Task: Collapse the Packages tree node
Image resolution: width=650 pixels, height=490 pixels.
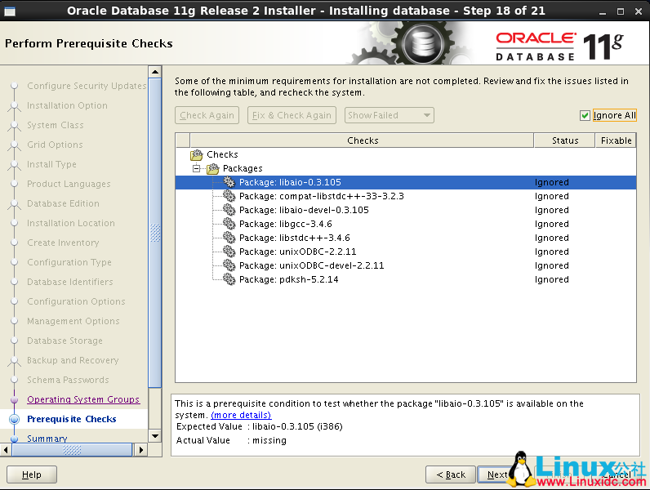Action: coord(197,168)
